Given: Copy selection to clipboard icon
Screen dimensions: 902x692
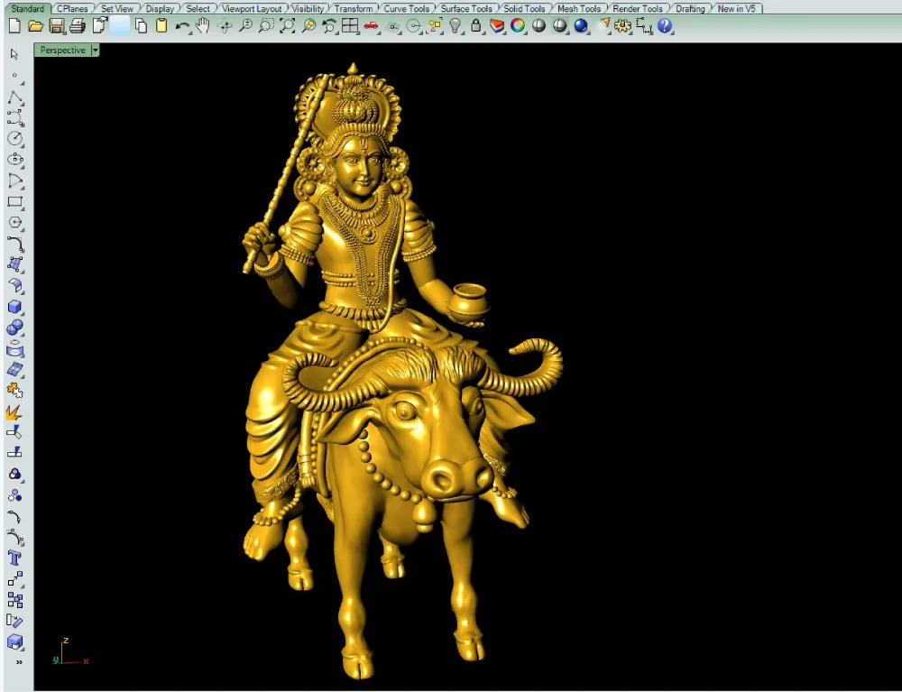Looking at the screenshot, I should click(141, 26).
